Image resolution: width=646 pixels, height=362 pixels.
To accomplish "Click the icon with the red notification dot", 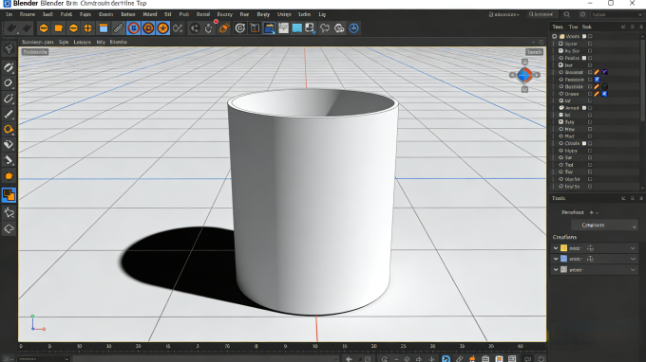I will [209, 27].
